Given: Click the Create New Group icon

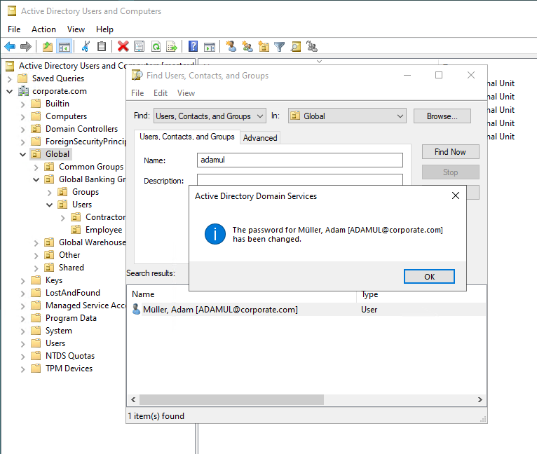Looking at the screenshot, I should tap(247, 46).
